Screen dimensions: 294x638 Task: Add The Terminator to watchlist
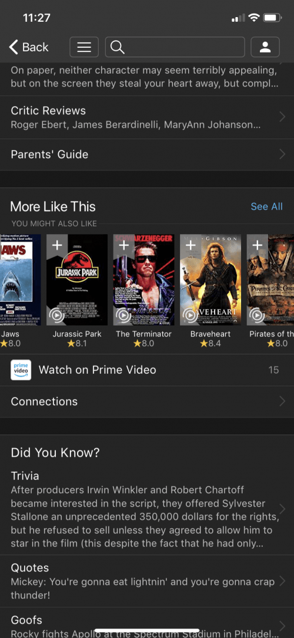[x=123, y=245]
